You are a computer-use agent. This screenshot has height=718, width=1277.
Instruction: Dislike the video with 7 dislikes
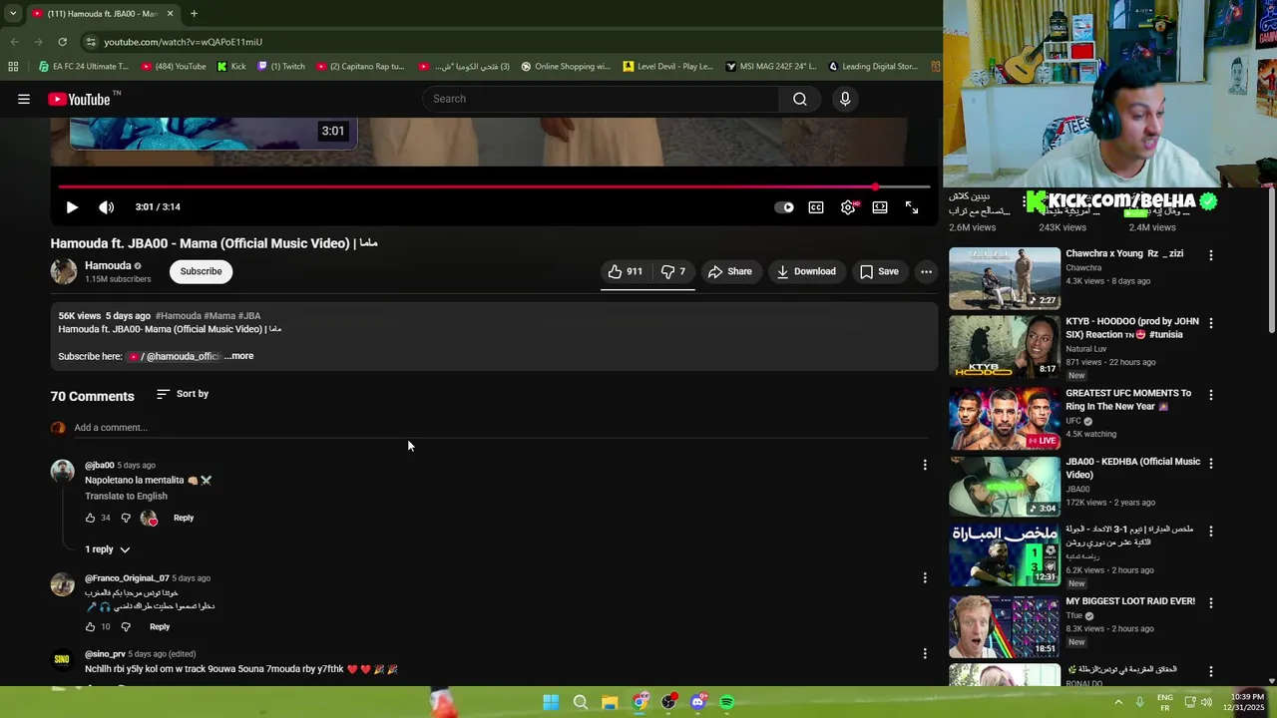pyautogui.click(x=673, y=271)
